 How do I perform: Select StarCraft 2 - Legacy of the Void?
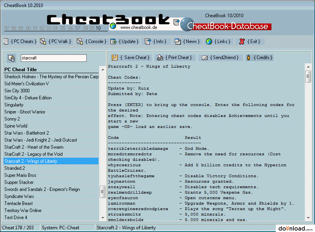tap(51, 154)
